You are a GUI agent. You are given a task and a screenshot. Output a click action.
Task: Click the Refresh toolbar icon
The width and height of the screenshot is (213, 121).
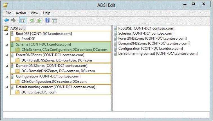(x=32, y=20)
